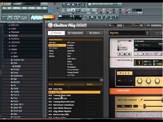Click the save round shortcut icon
Screen dimensions: 163x122
[x=92, y=17]
